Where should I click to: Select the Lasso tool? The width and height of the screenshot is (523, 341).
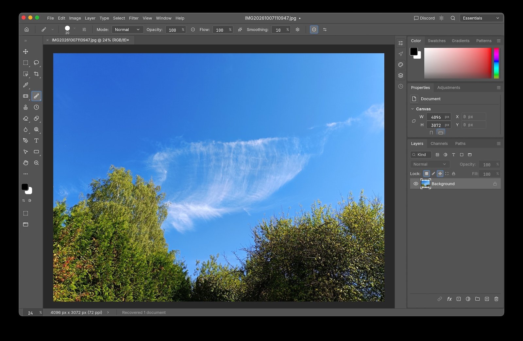tap(36, 62)
